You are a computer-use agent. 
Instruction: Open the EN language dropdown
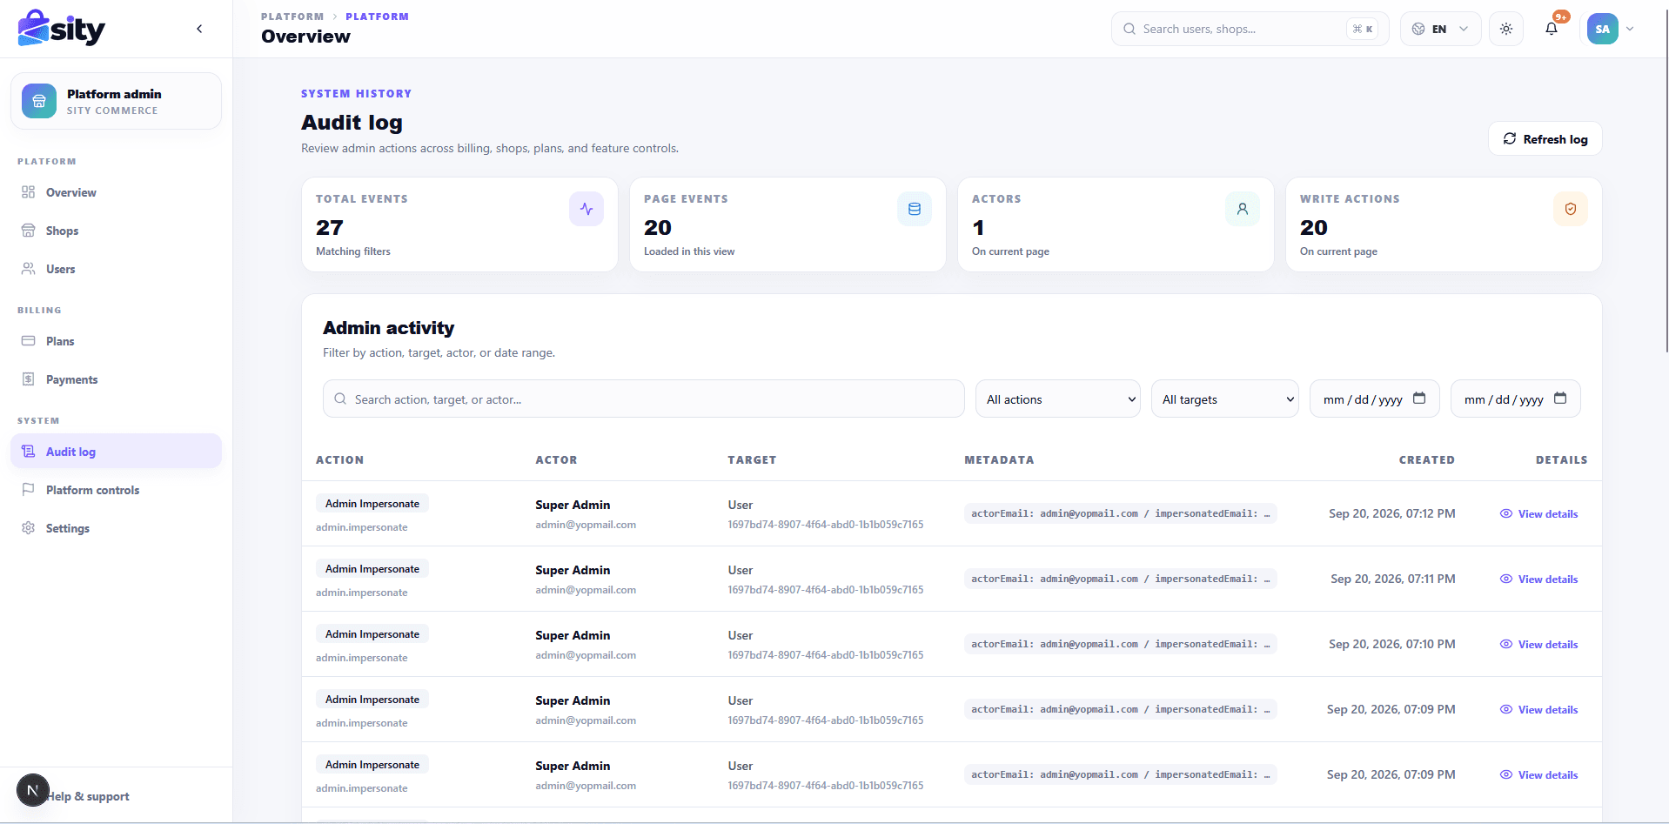tap(1440, 29)
